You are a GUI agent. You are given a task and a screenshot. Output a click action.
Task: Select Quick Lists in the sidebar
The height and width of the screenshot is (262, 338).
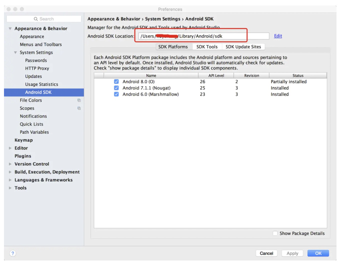[x=31, y=124]
